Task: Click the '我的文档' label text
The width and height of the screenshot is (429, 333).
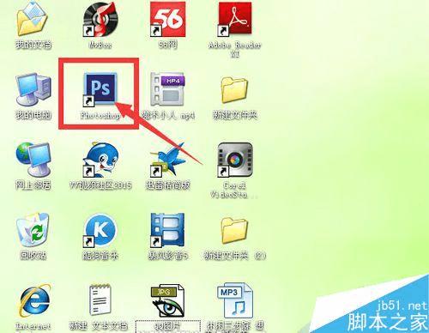Action: (33, 45)
